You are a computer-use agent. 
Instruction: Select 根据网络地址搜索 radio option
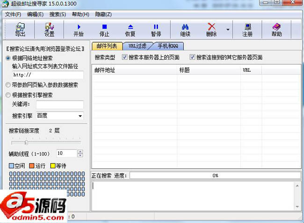8,58
